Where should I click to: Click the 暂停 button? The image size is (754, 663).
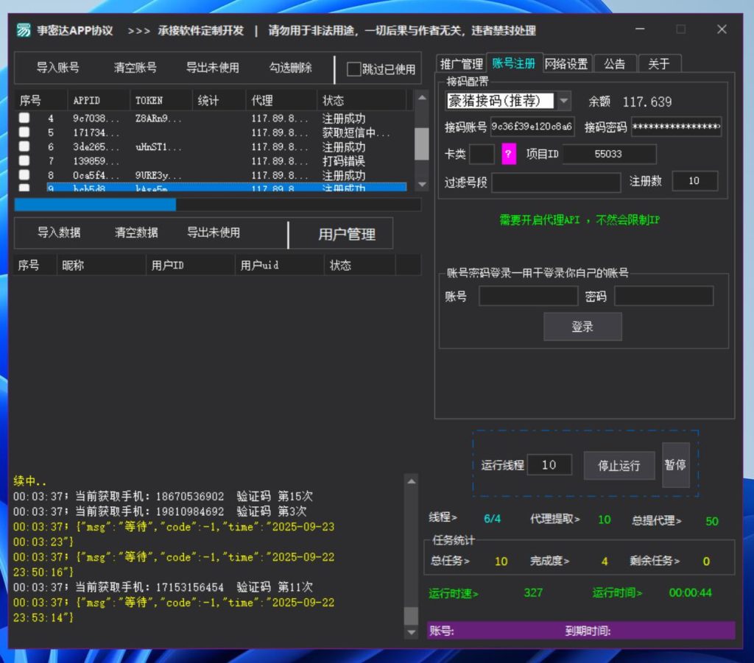point(675,465)
